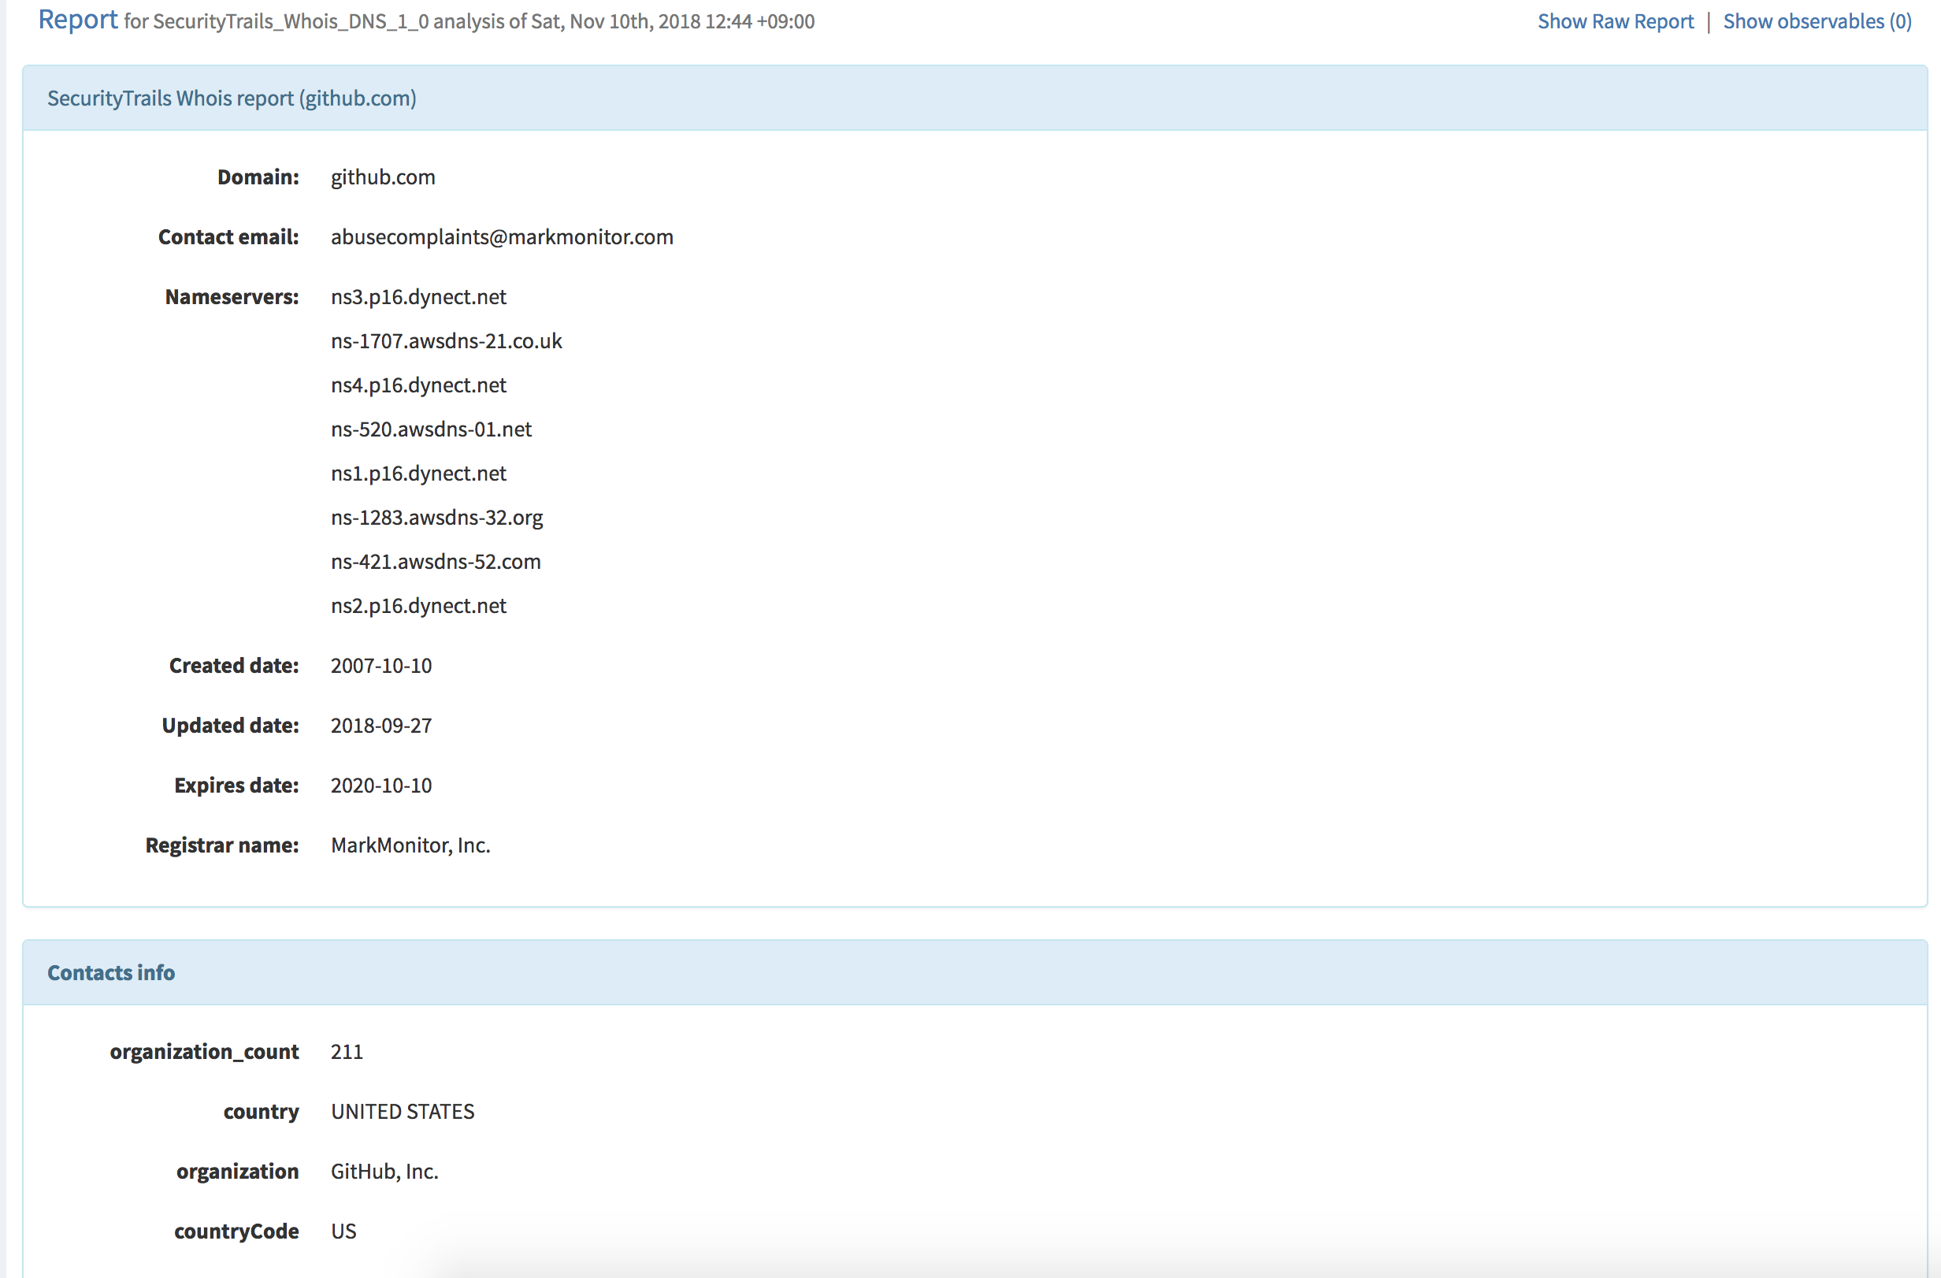Open the Show observables (0) link
The height and width of the screenshot is (1278, 1941).
point(1817,21)
